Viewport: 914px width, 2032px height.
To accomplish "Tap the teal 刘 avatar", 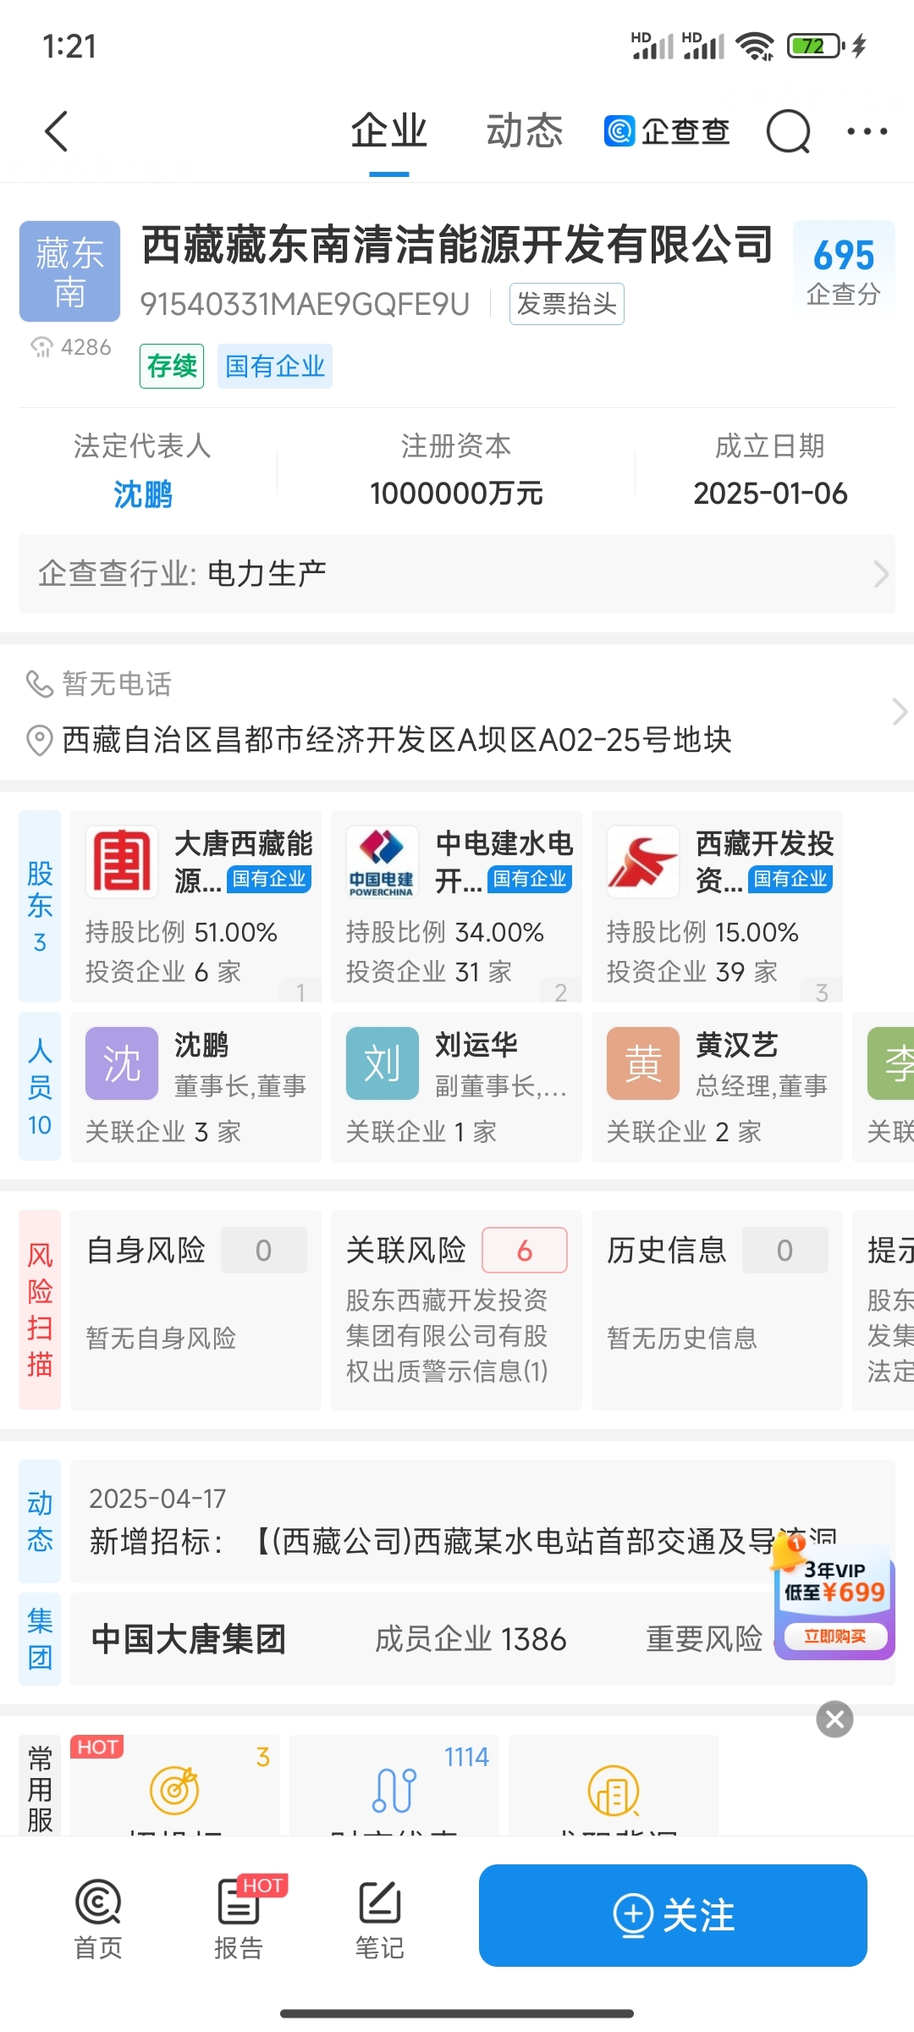I will (x=383, y=1063).
